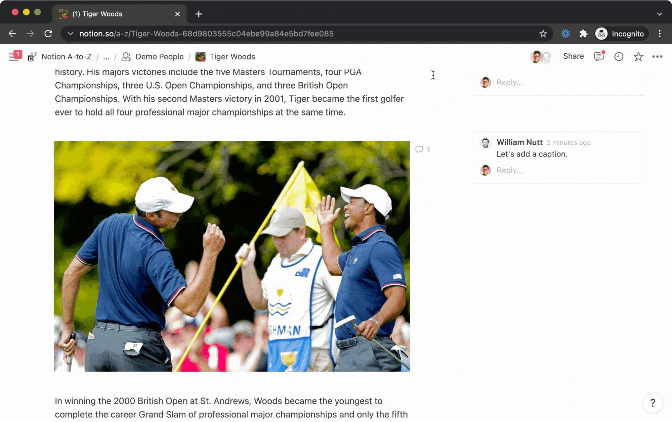
Task: Open the page comments panel
Action: click(599, 56)
